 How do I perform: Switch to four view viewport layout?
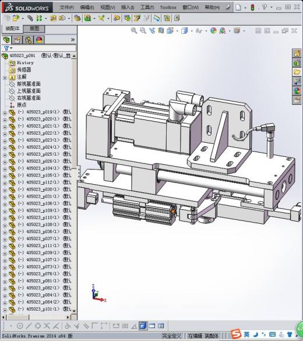click(x=161, y=326)
